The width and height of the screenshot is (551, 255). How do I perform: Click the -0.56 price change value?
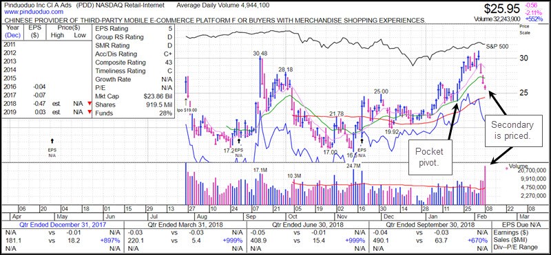530,5
